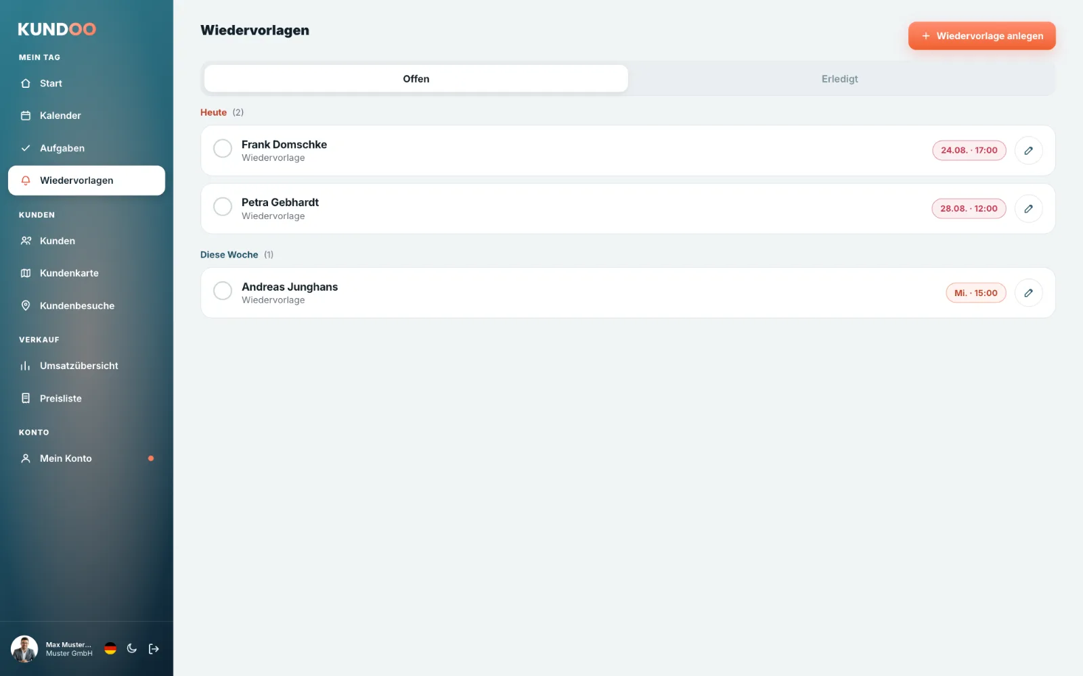Click the Kunden people icon
This screenshot has height=676, width=1083.
pyautogui.click(x=26, y=241)
